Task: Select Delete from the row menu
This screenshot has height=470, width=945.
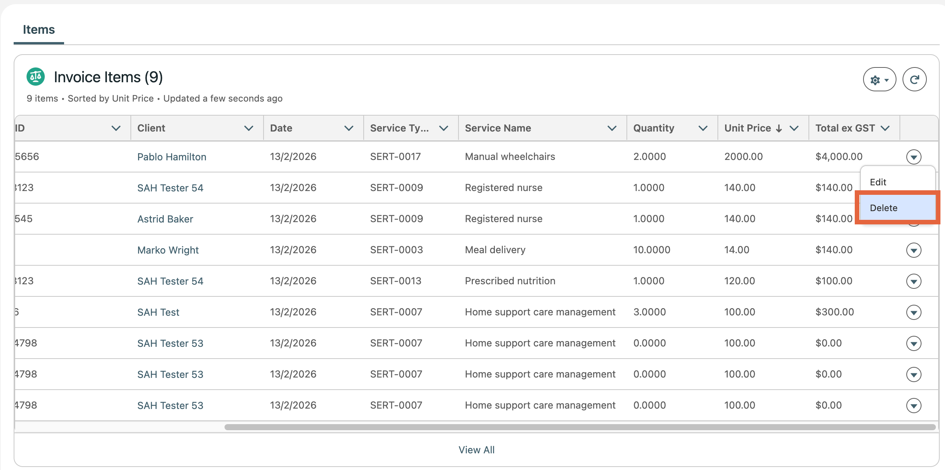Action: (x=884, y=208)
